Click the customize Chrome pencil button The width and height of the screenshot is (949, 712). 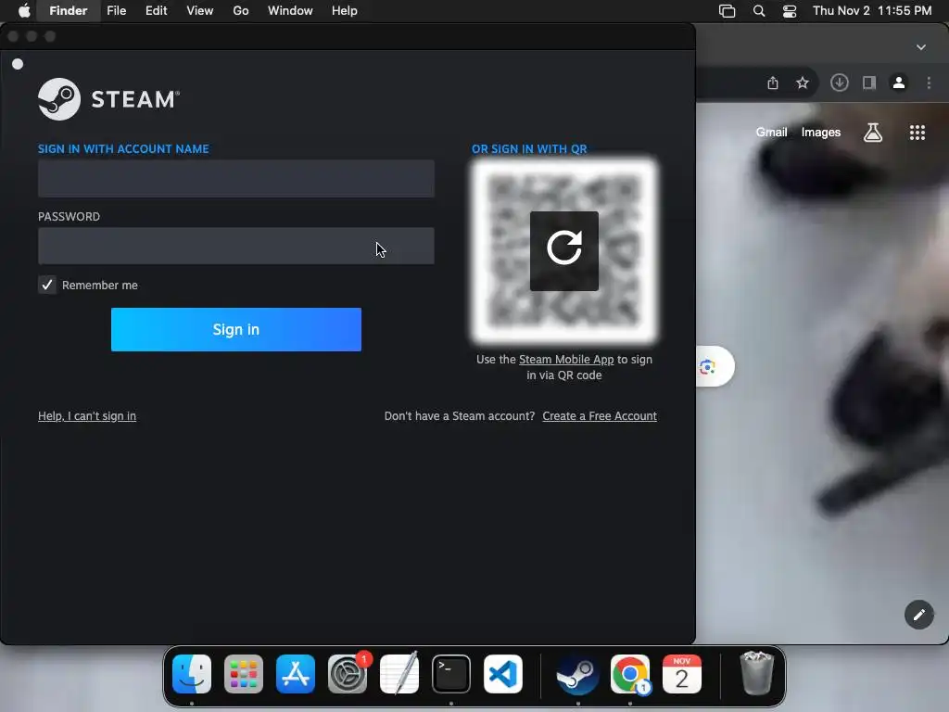click(x=918, y=616)
